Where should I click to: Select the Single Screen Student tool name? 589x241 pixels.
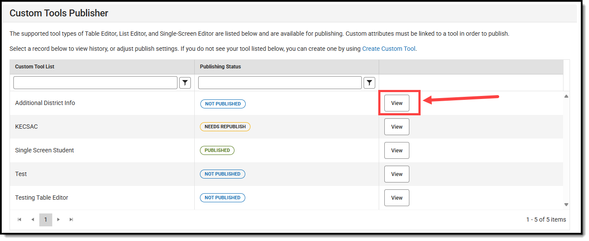(x=44, y=150)
